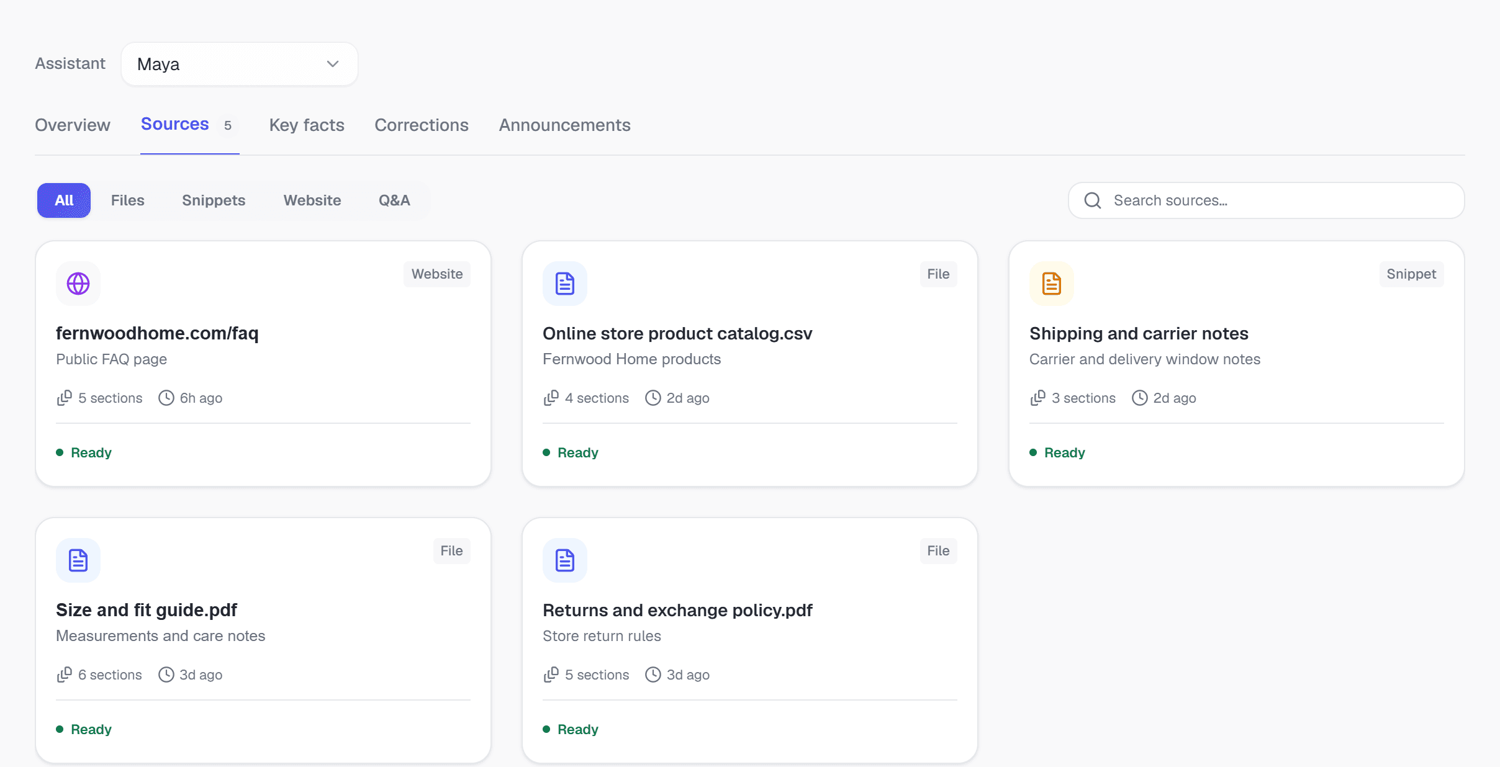Click the search magnifier icon
1500x767 pixels.
(x=1093, y=200)
